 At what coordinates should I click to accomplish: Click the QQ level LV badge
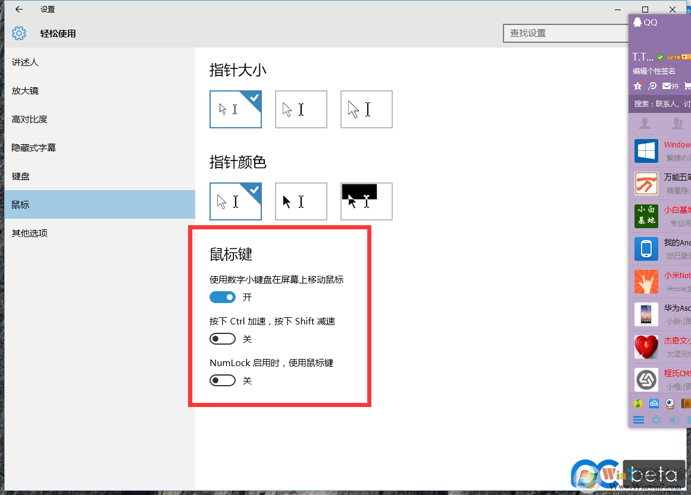tap(673, 57)
